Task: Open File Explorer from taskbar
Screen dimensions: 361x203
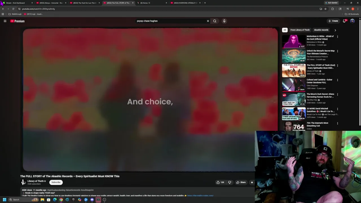Action: (x=42, y=200)
